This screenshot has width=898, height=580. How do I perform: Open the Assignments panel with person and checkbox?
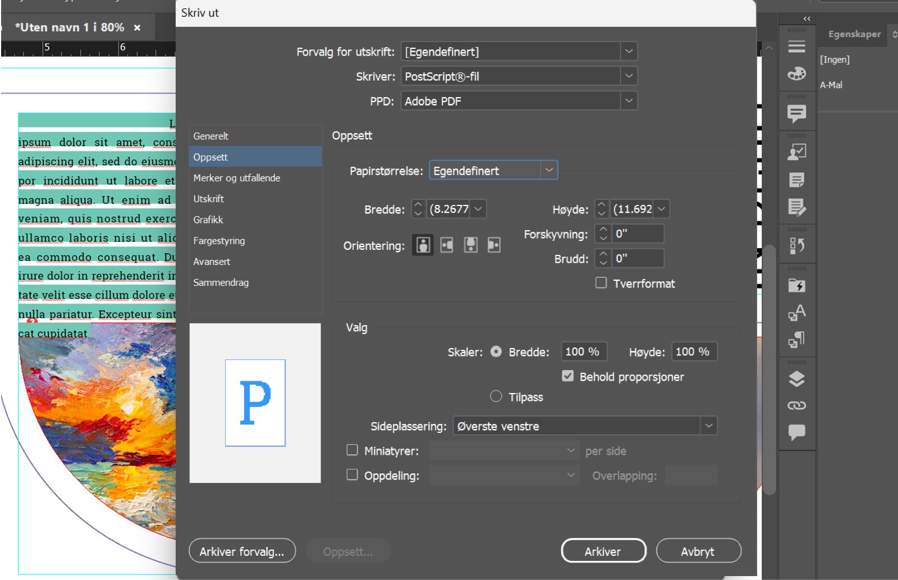tap(796, 152)
